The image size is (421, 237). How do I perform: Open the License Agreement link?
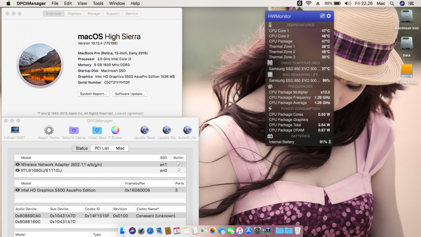pos(129,113)
